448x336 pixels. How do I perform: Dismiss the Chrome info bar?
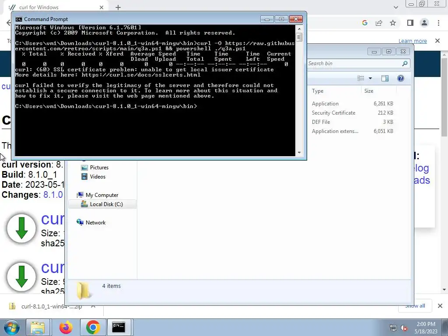click(x=437, y=41)
